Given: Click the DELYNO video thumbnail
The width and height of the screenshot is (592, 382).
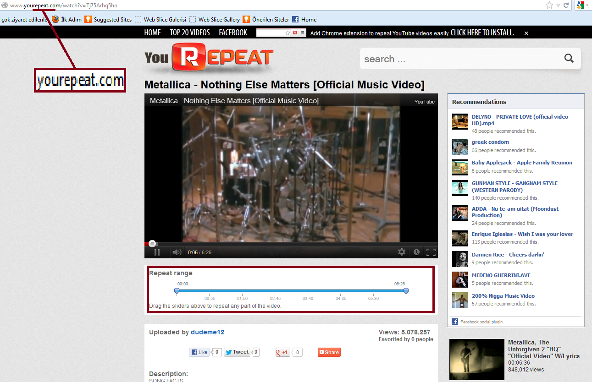Looking at the screenshot, I should (460, 121).
